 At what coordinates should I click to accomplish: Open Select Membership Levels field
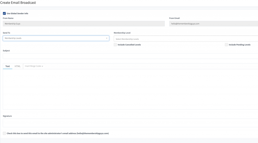coord(186,39)
